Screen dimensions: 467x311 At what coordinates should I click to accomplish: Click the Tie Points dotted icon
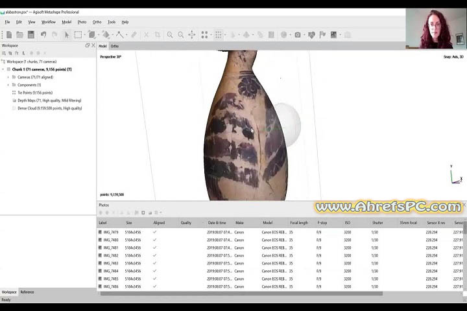[x=14, y=93]
